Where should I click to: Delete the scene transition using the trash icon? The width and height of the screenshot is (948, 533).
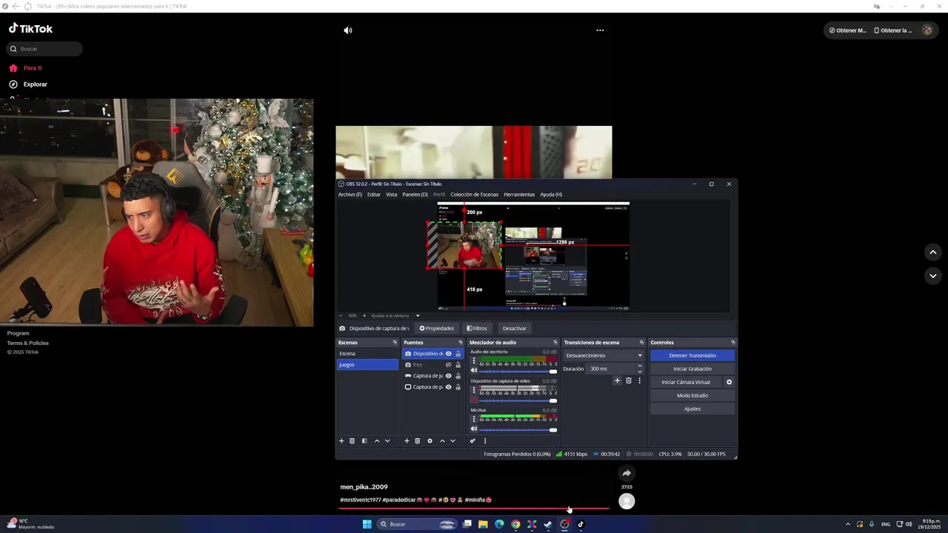coord(629,381)
